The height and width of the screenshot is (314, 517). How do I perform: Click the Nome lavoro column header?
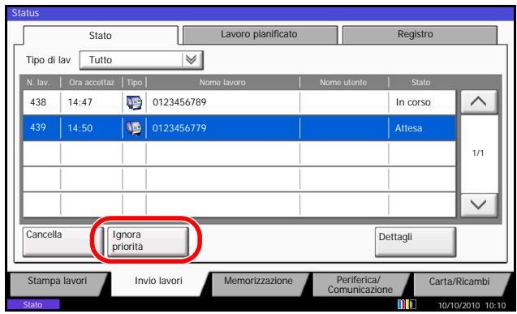222,83
